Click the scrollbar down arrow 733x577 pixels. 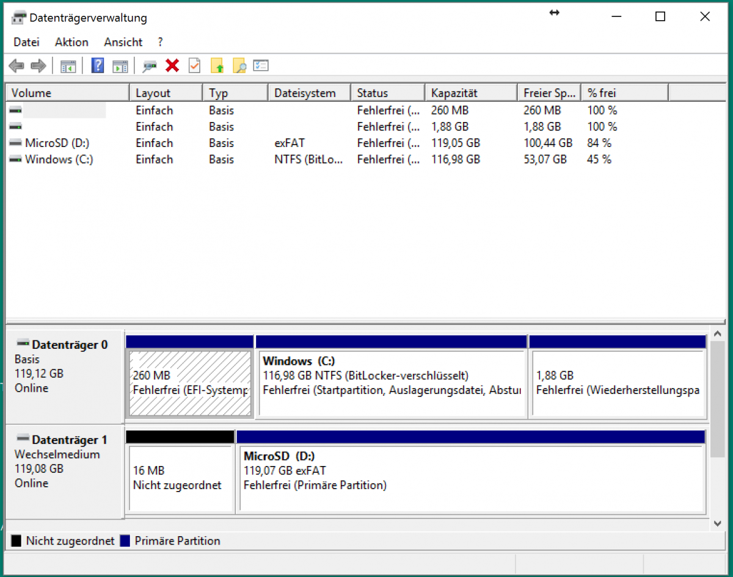(718, 523)
